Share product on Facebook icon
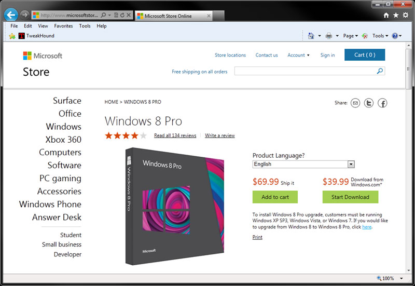This screenshot has height=286, width=415. 382,103
